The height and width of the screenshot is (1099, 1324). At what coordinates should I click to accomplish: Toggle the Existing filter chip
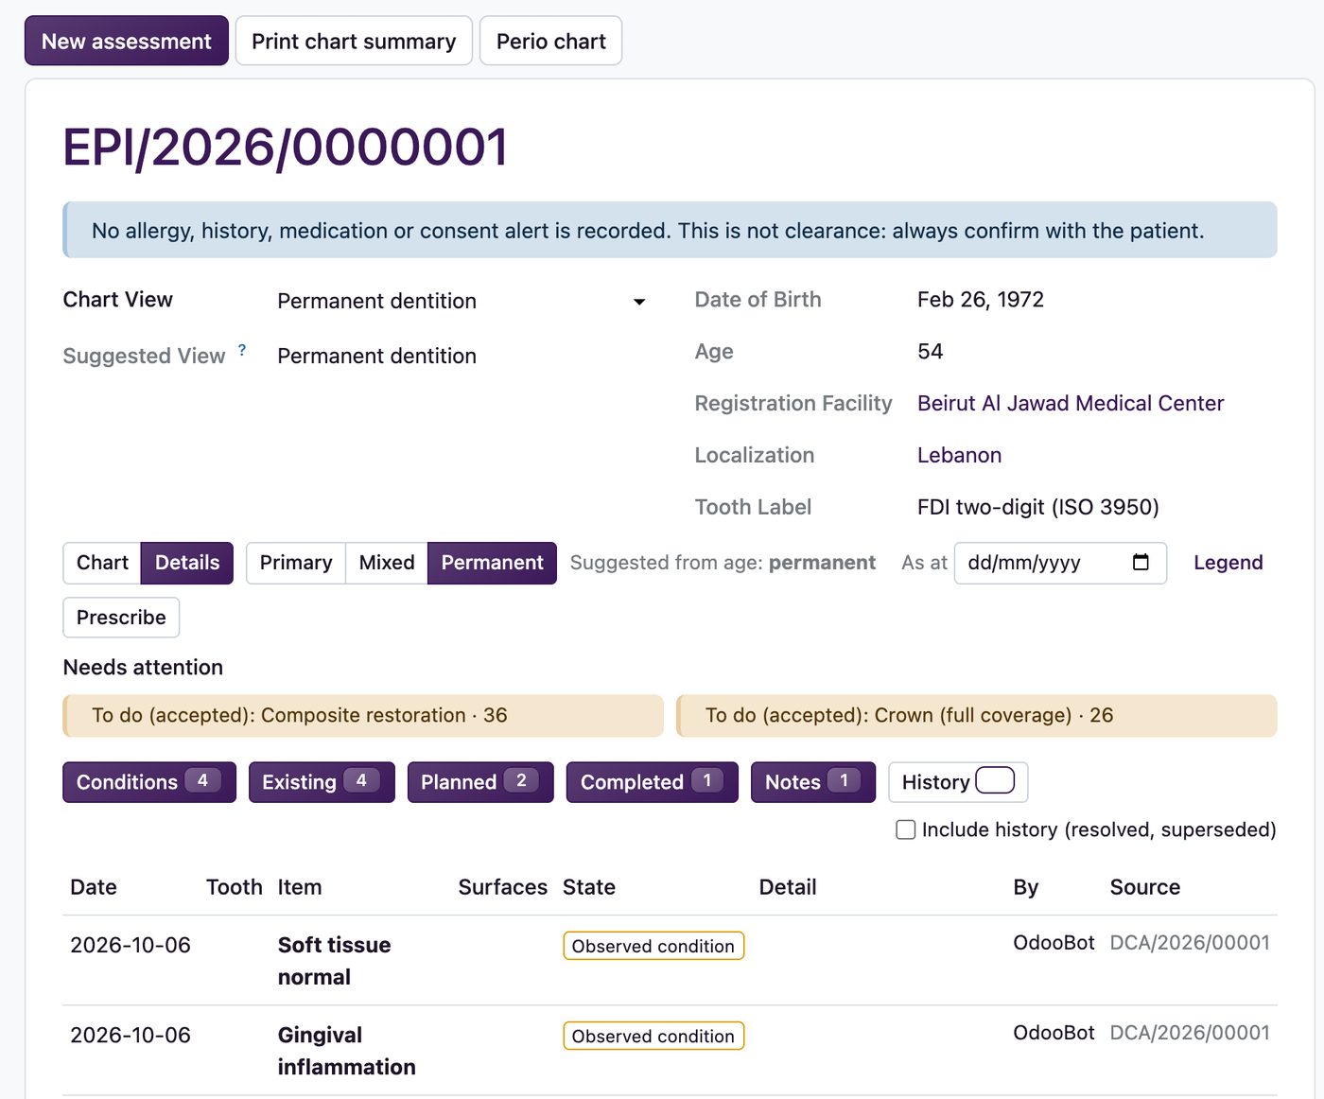coord(322,782)
